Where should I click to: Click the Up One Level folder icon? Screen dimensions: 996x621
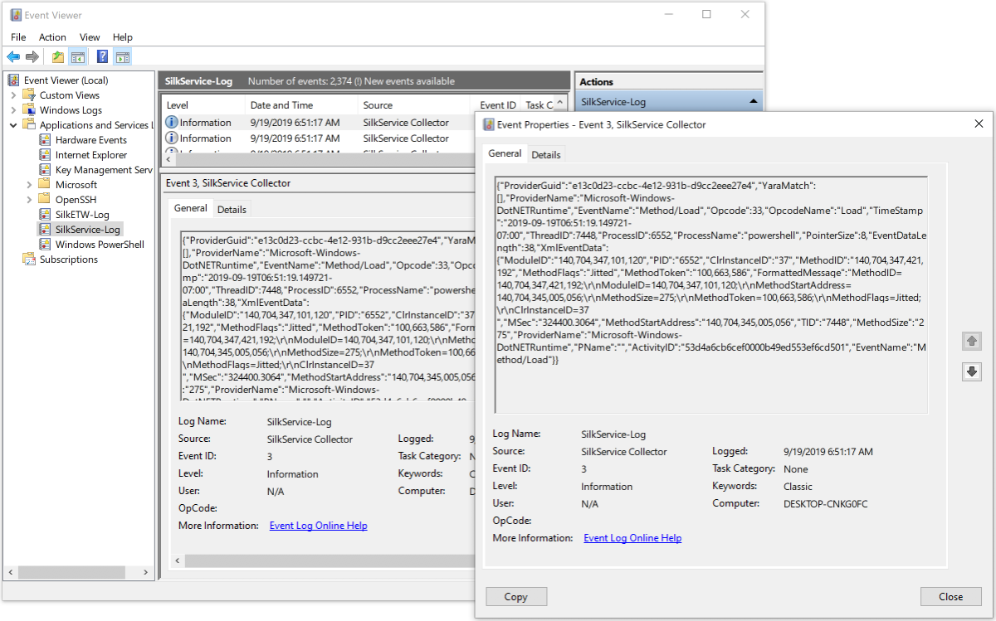57,57
